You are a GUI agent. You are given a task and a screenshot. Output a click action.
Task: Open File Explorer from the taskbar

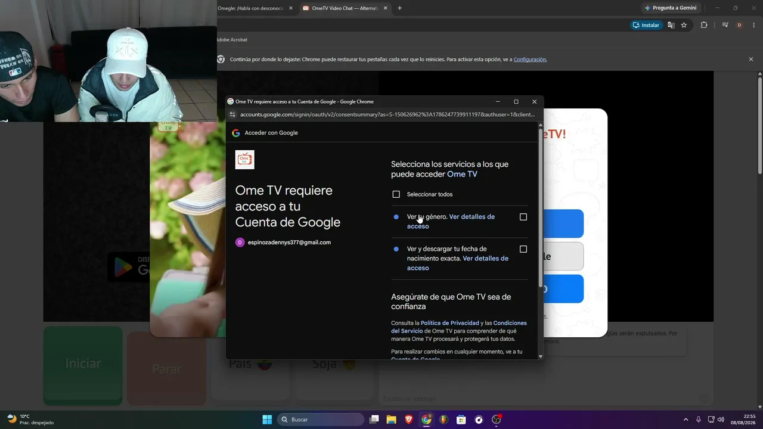392,419
